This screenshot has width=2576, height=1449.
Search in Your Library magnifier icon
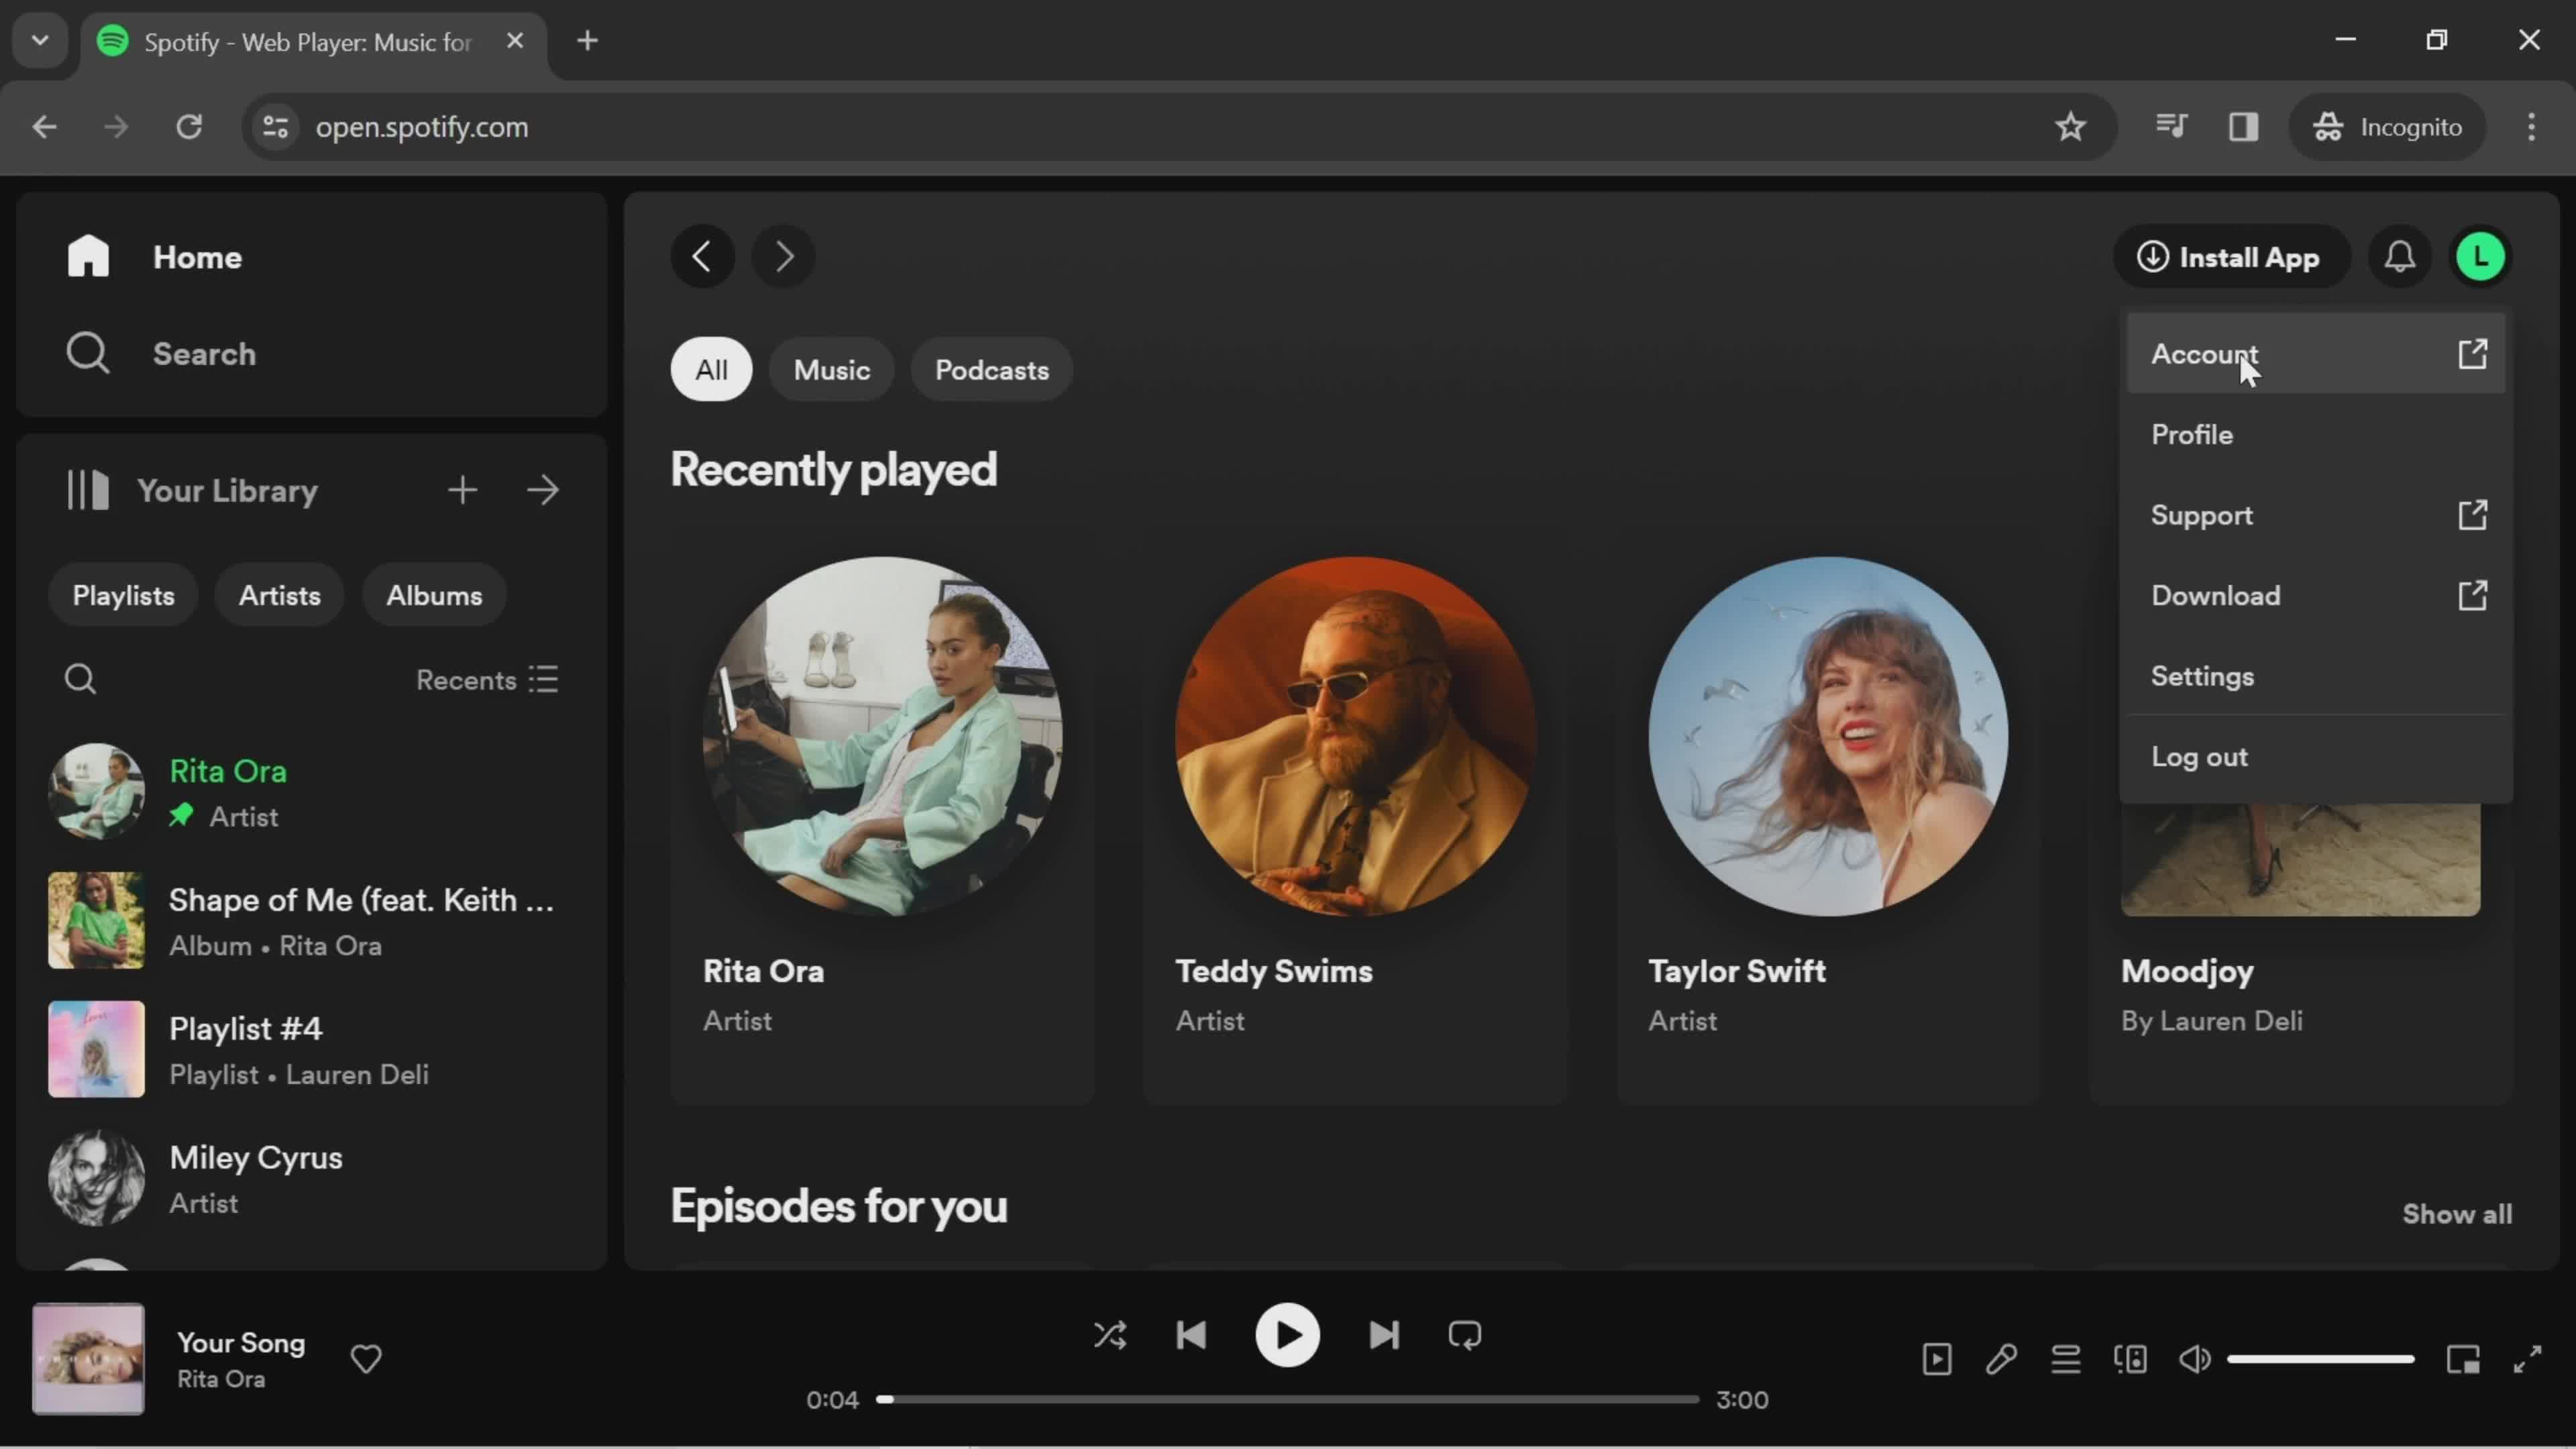tap(80, 680)
